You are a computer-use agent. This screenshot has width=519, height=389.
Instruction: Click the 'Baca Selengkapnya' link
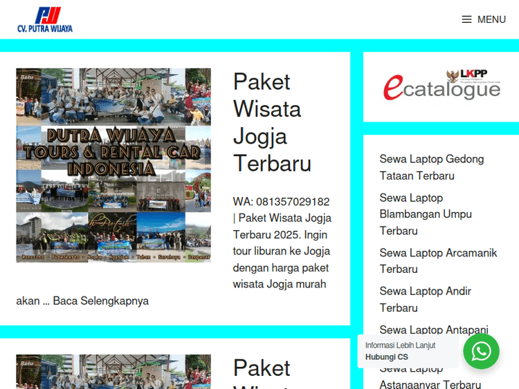100,301
